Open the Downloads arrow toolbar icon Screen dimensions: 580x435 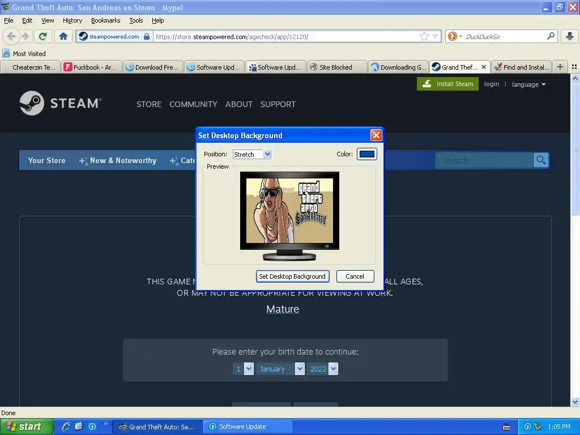(570, 36)
